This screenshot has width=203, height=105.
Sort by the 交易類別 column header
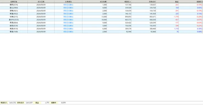click(x=68, y=2)
